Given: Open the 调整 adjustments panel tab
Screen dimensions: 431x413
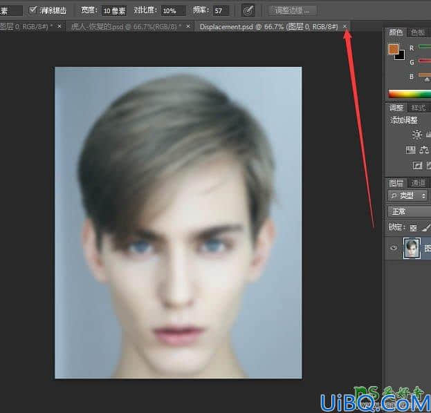Looking at the screenshot, I should click(396, 108).
